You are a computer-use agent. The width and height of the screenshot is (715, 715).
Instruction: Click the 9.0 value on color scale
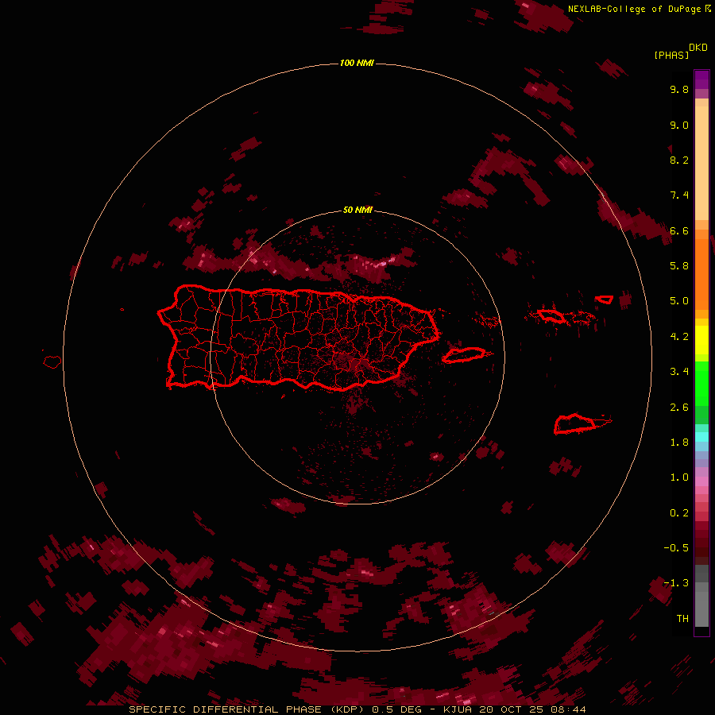coord(679,125)
